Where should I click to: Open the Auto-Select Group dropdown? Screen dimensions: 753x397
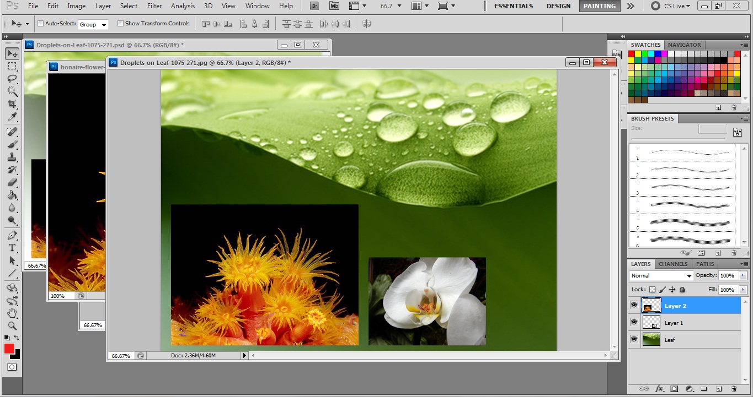(x=93, y=24)
